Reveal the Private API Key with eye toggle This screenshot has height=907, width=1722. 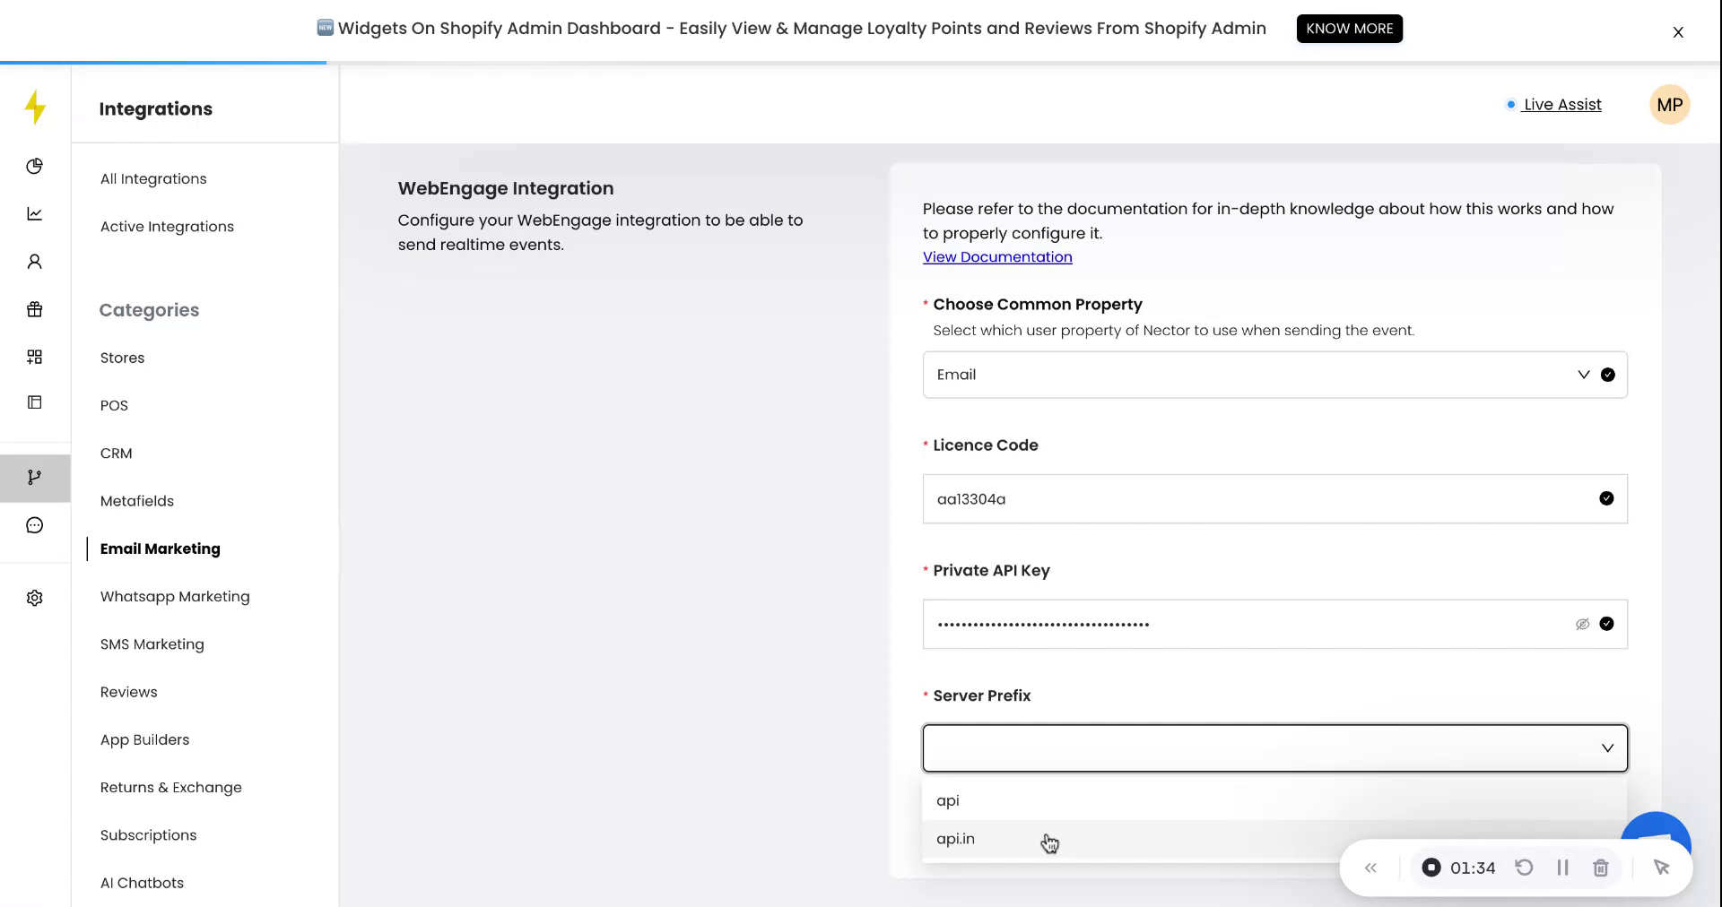tap(1581, 625)
